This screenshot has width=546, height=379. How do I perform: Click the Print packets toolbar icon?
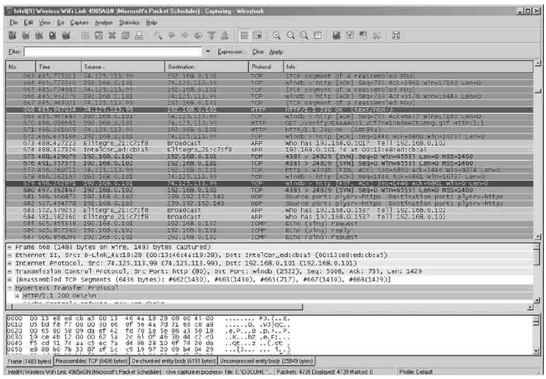[x=138, y=35]
